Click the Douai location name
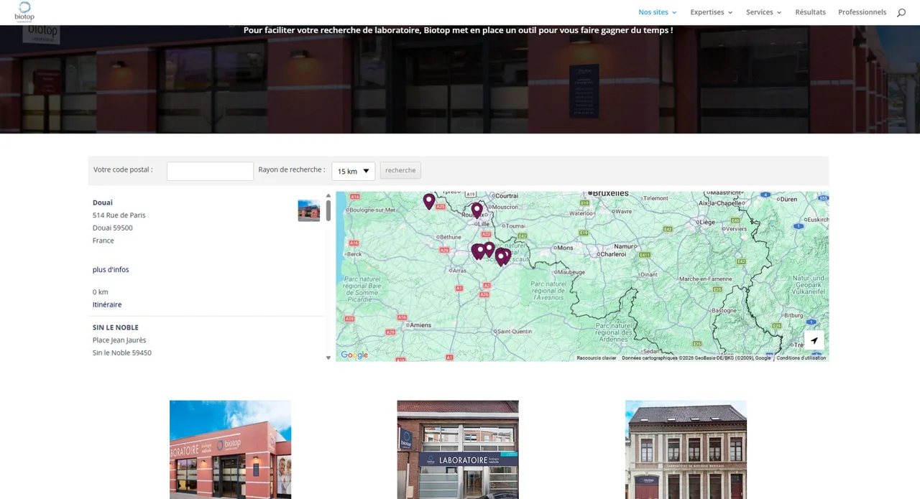Viewport: 920px width, 499px height. click(103, 202)
